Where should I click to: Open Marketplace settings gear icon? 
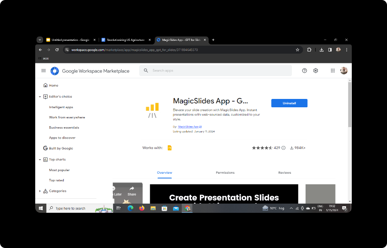(316, 71)
